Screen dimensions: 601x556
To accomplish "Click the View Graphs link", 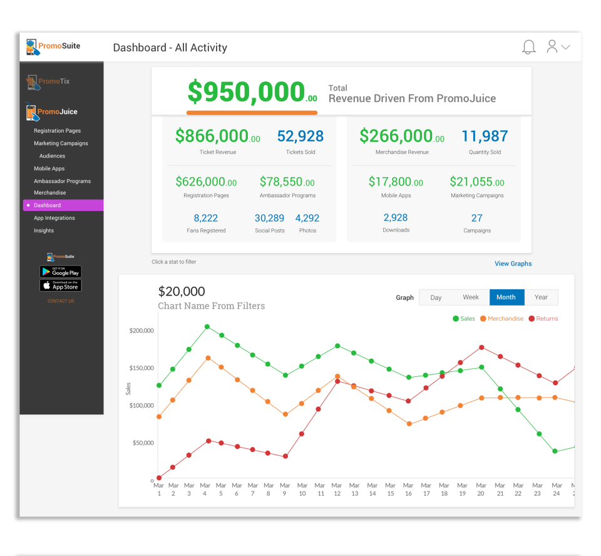I will 513,264.
